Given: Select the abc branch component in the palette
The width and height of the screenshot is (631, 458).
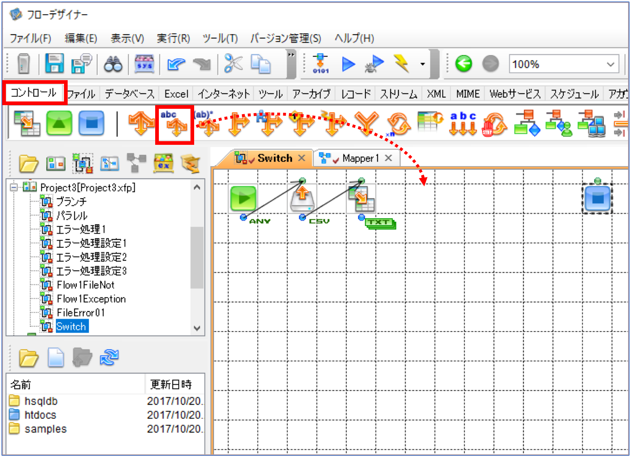Looking at the screenshot, I should click(175, 124).
